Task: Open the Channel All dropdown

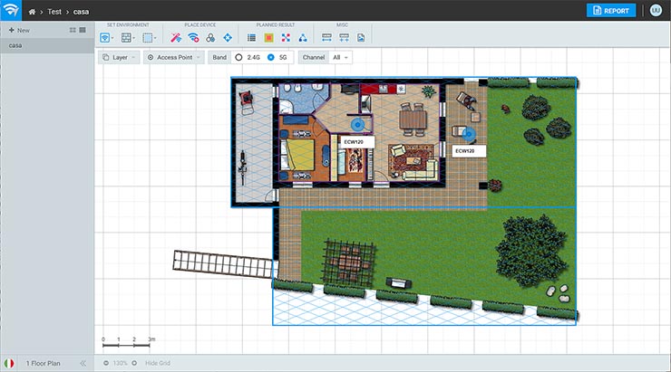Action: click(x=341, y=57)
